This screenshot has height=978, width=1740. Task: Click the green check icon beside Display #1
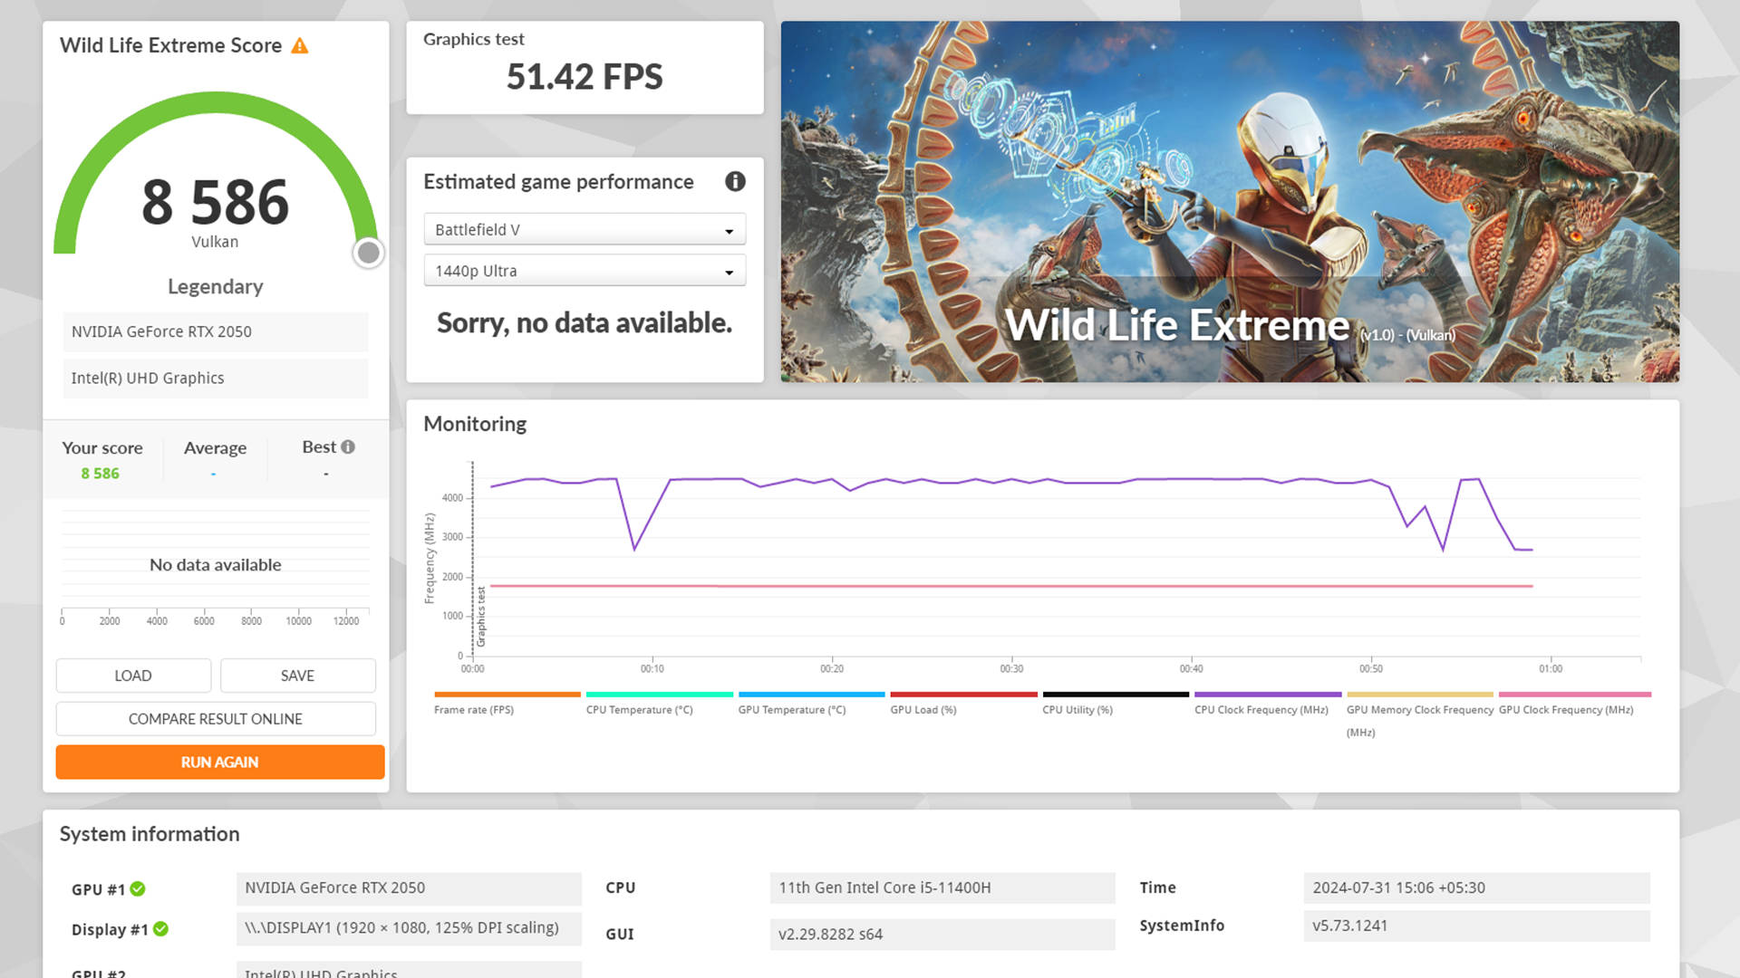pos(160,929)
